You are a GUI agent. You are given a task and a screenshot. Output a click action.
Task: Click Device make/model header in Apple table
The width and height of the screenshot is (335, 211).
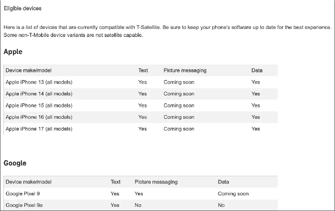(29, 71)
